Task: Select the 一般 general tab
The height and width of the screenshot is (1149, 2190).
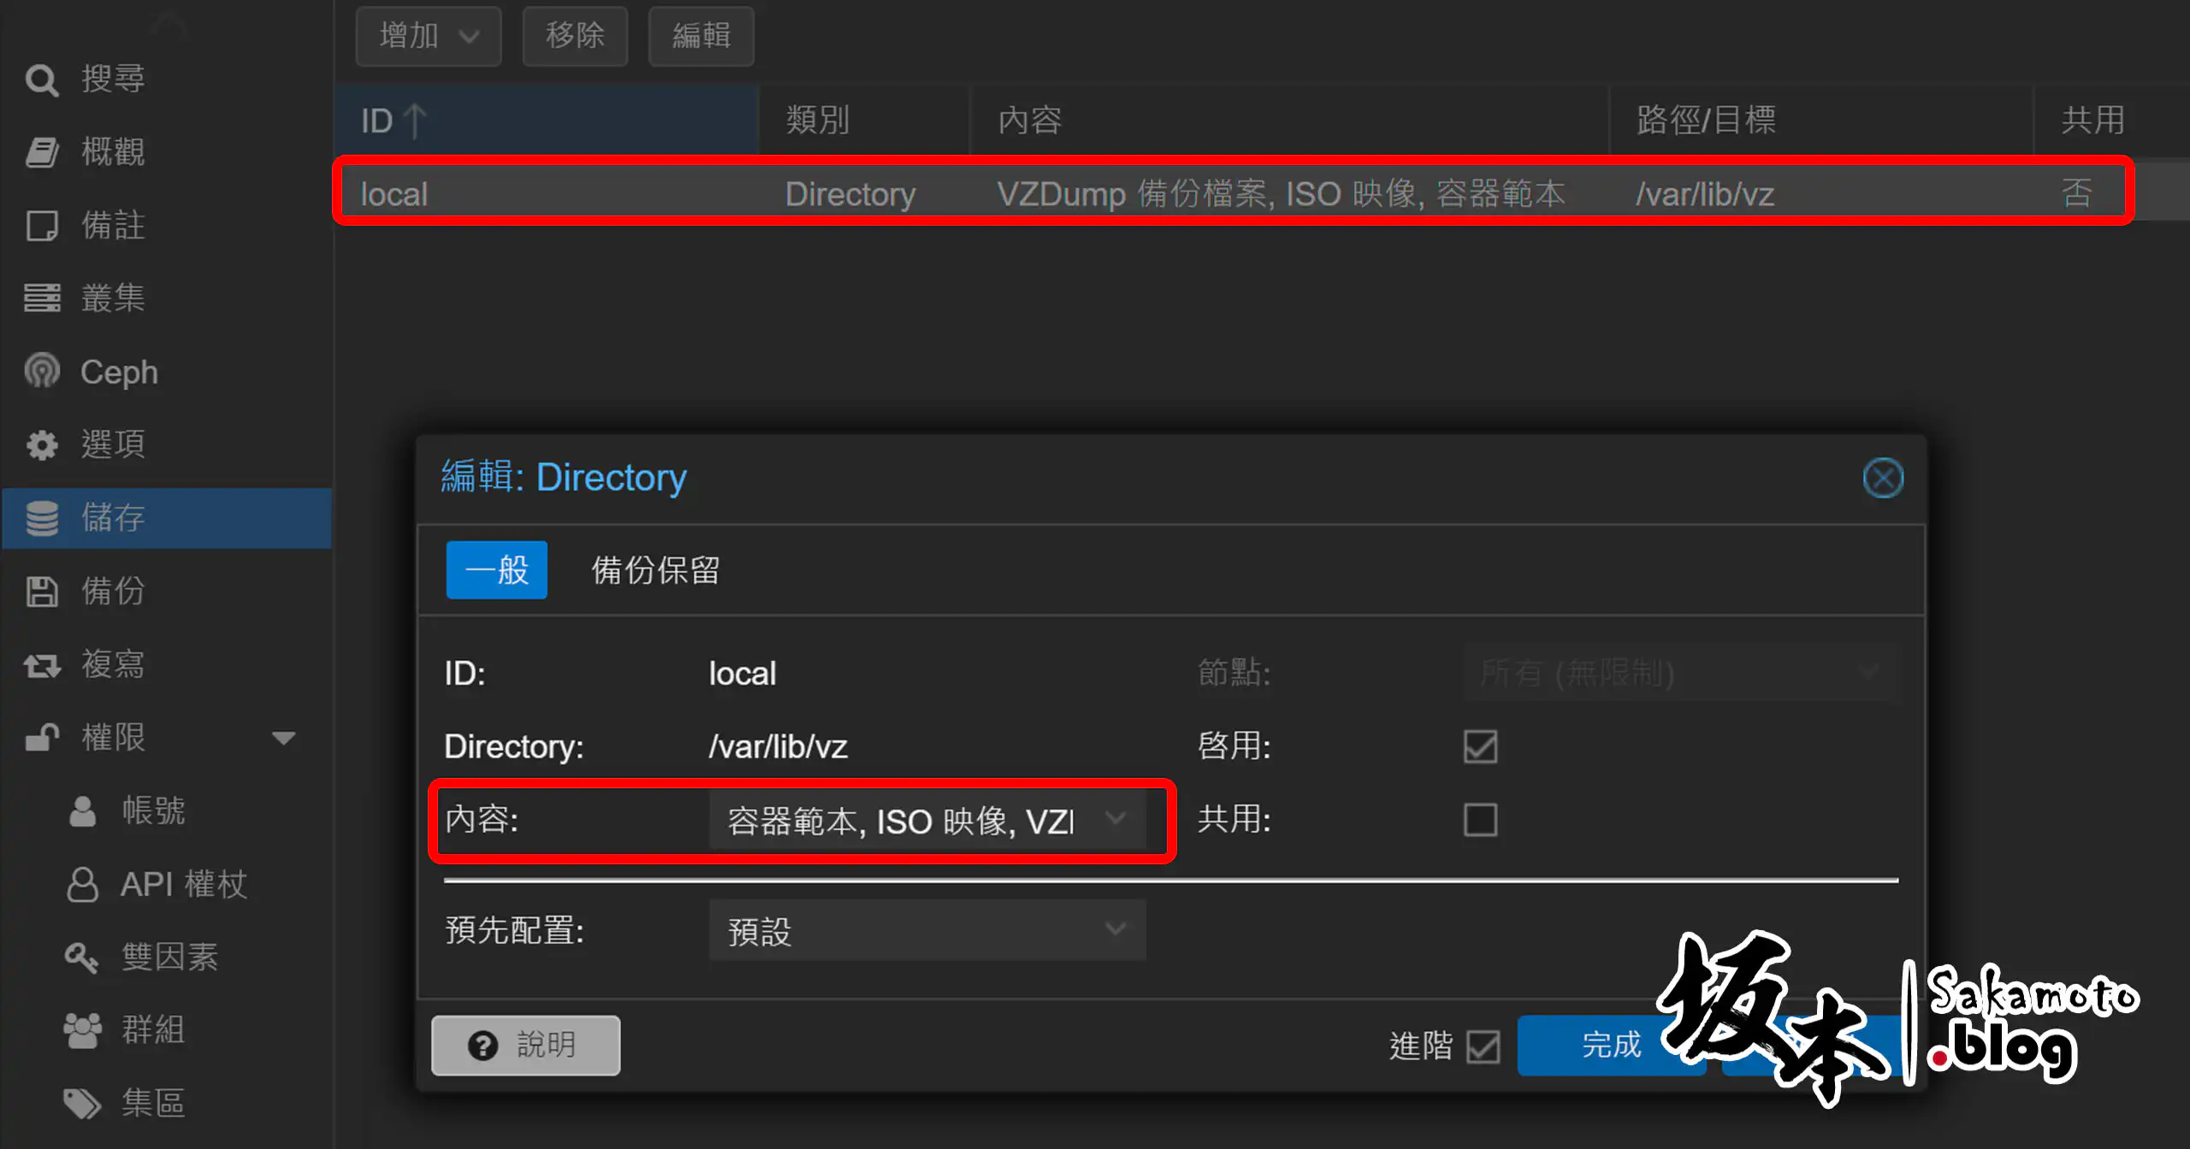Action: click(496, 570)
